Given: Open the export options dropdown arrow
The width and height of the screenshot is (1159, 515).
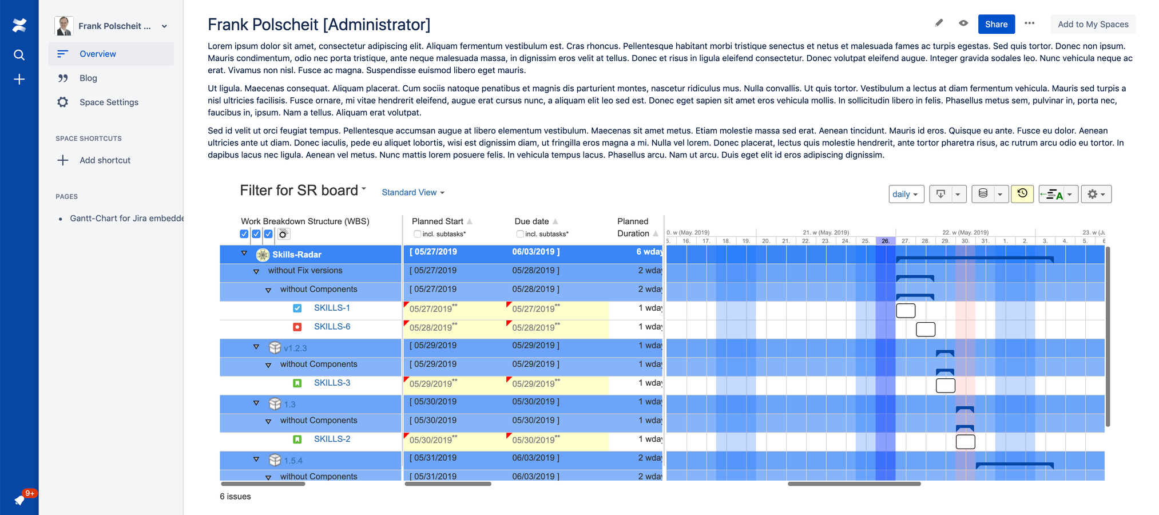Looking at the screenshot, I should click(958, 195).
